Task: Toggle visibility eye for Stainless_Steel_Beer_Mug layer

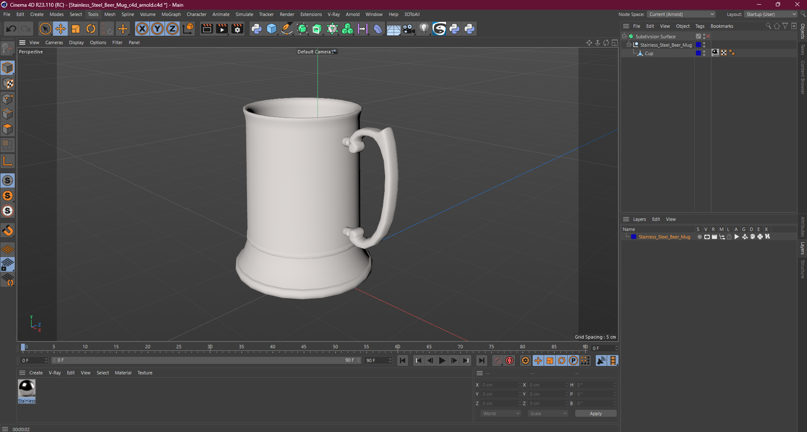Action: coord(707,237)
